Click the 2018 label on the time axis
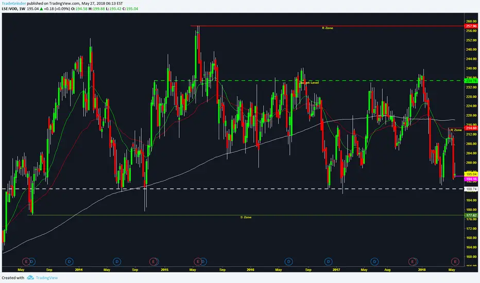The width and height of the screenshot is (480, 283). click(x=422, y=270)
